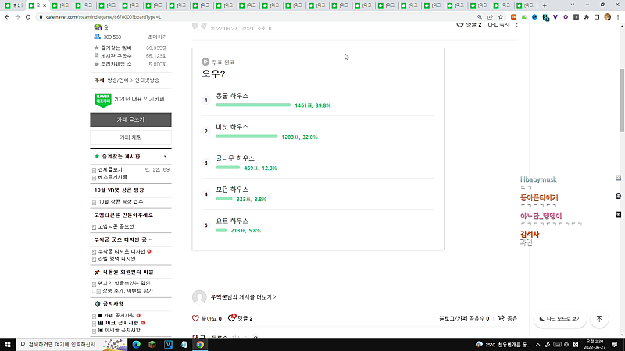Toggle the favorite boards star
Image resolution: width=625 pixels, height=351 pixels.
click(96, 157)
